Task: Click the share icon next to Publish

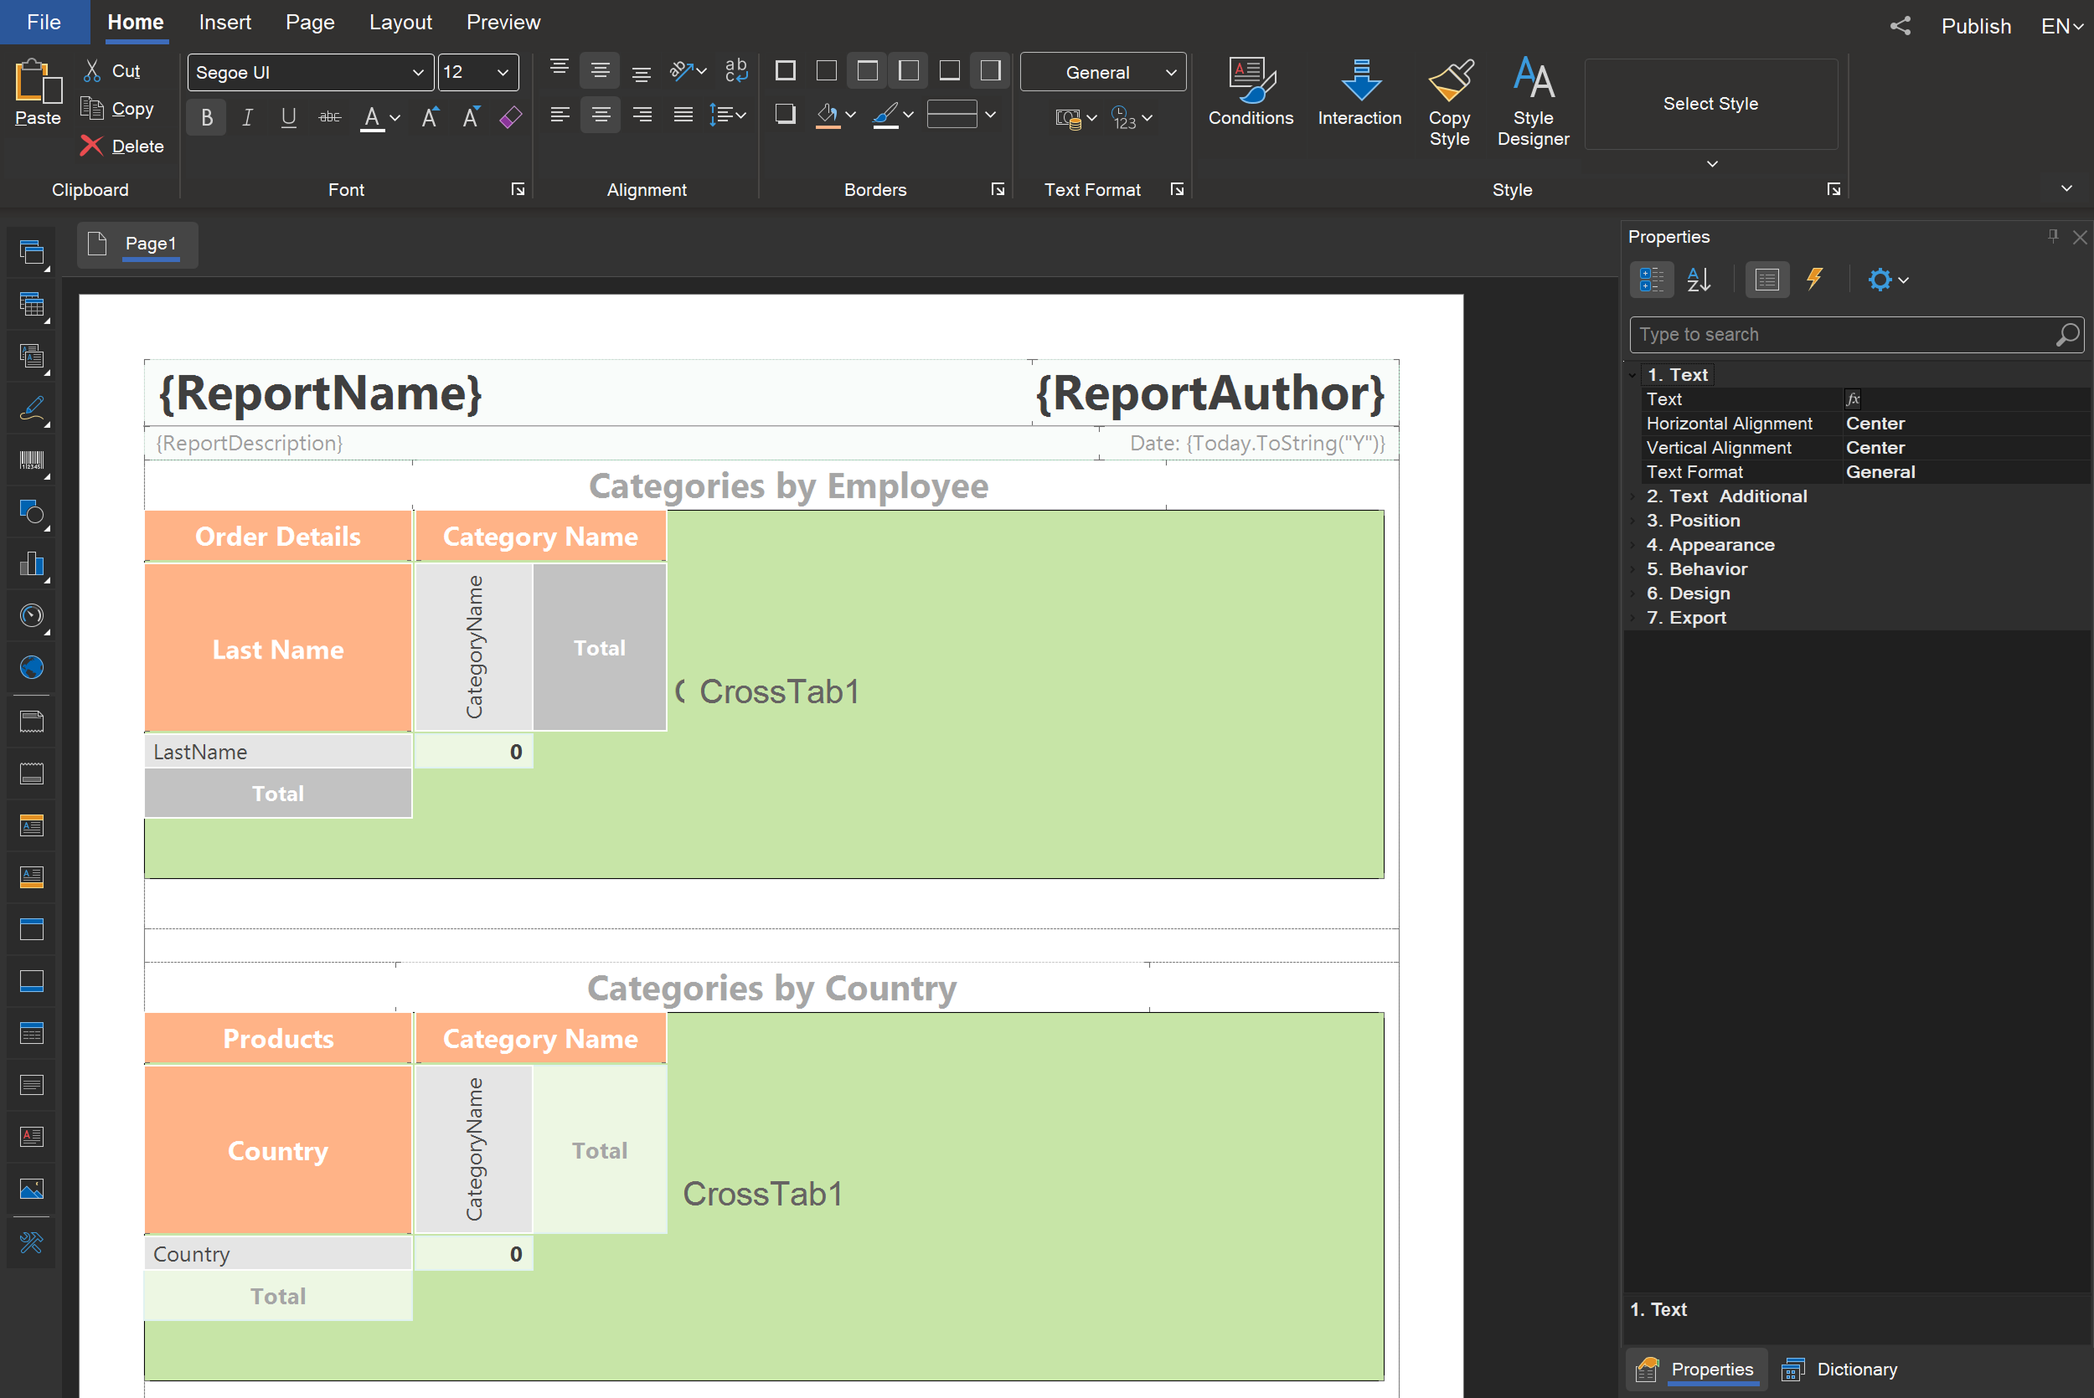Action: [1900, 26]
